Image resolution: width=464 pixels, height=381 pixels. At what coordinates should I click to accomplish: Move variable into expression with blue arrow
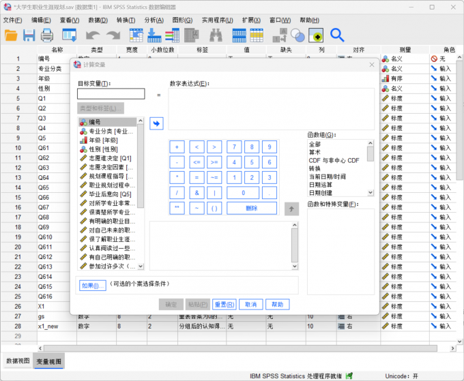pyautogui.click(x=156, y=123)
